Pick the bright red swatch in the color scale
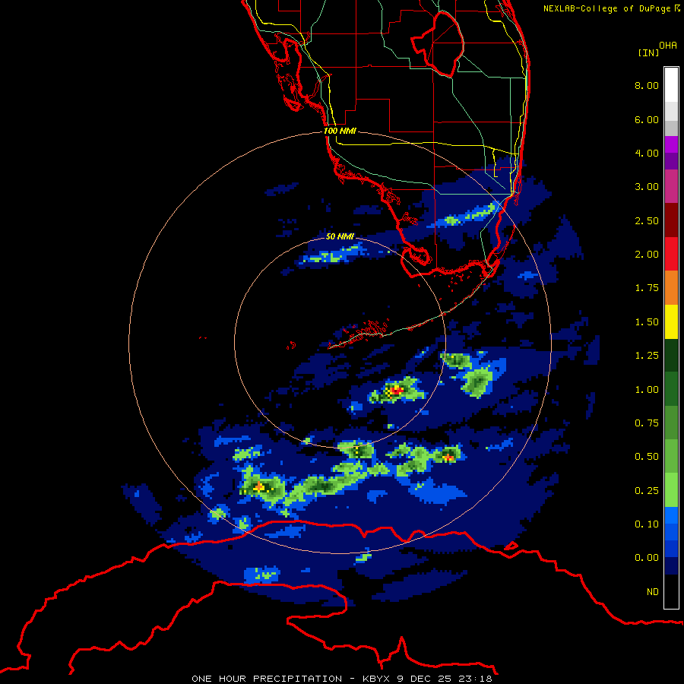Viewport: 684px width, 684px height. pyautogui.click(x=671, y=255)
